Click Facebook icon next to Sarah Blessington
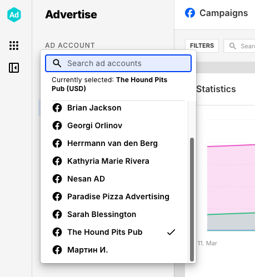The height and width of the screenshot is (277, 255). [57, 214]
